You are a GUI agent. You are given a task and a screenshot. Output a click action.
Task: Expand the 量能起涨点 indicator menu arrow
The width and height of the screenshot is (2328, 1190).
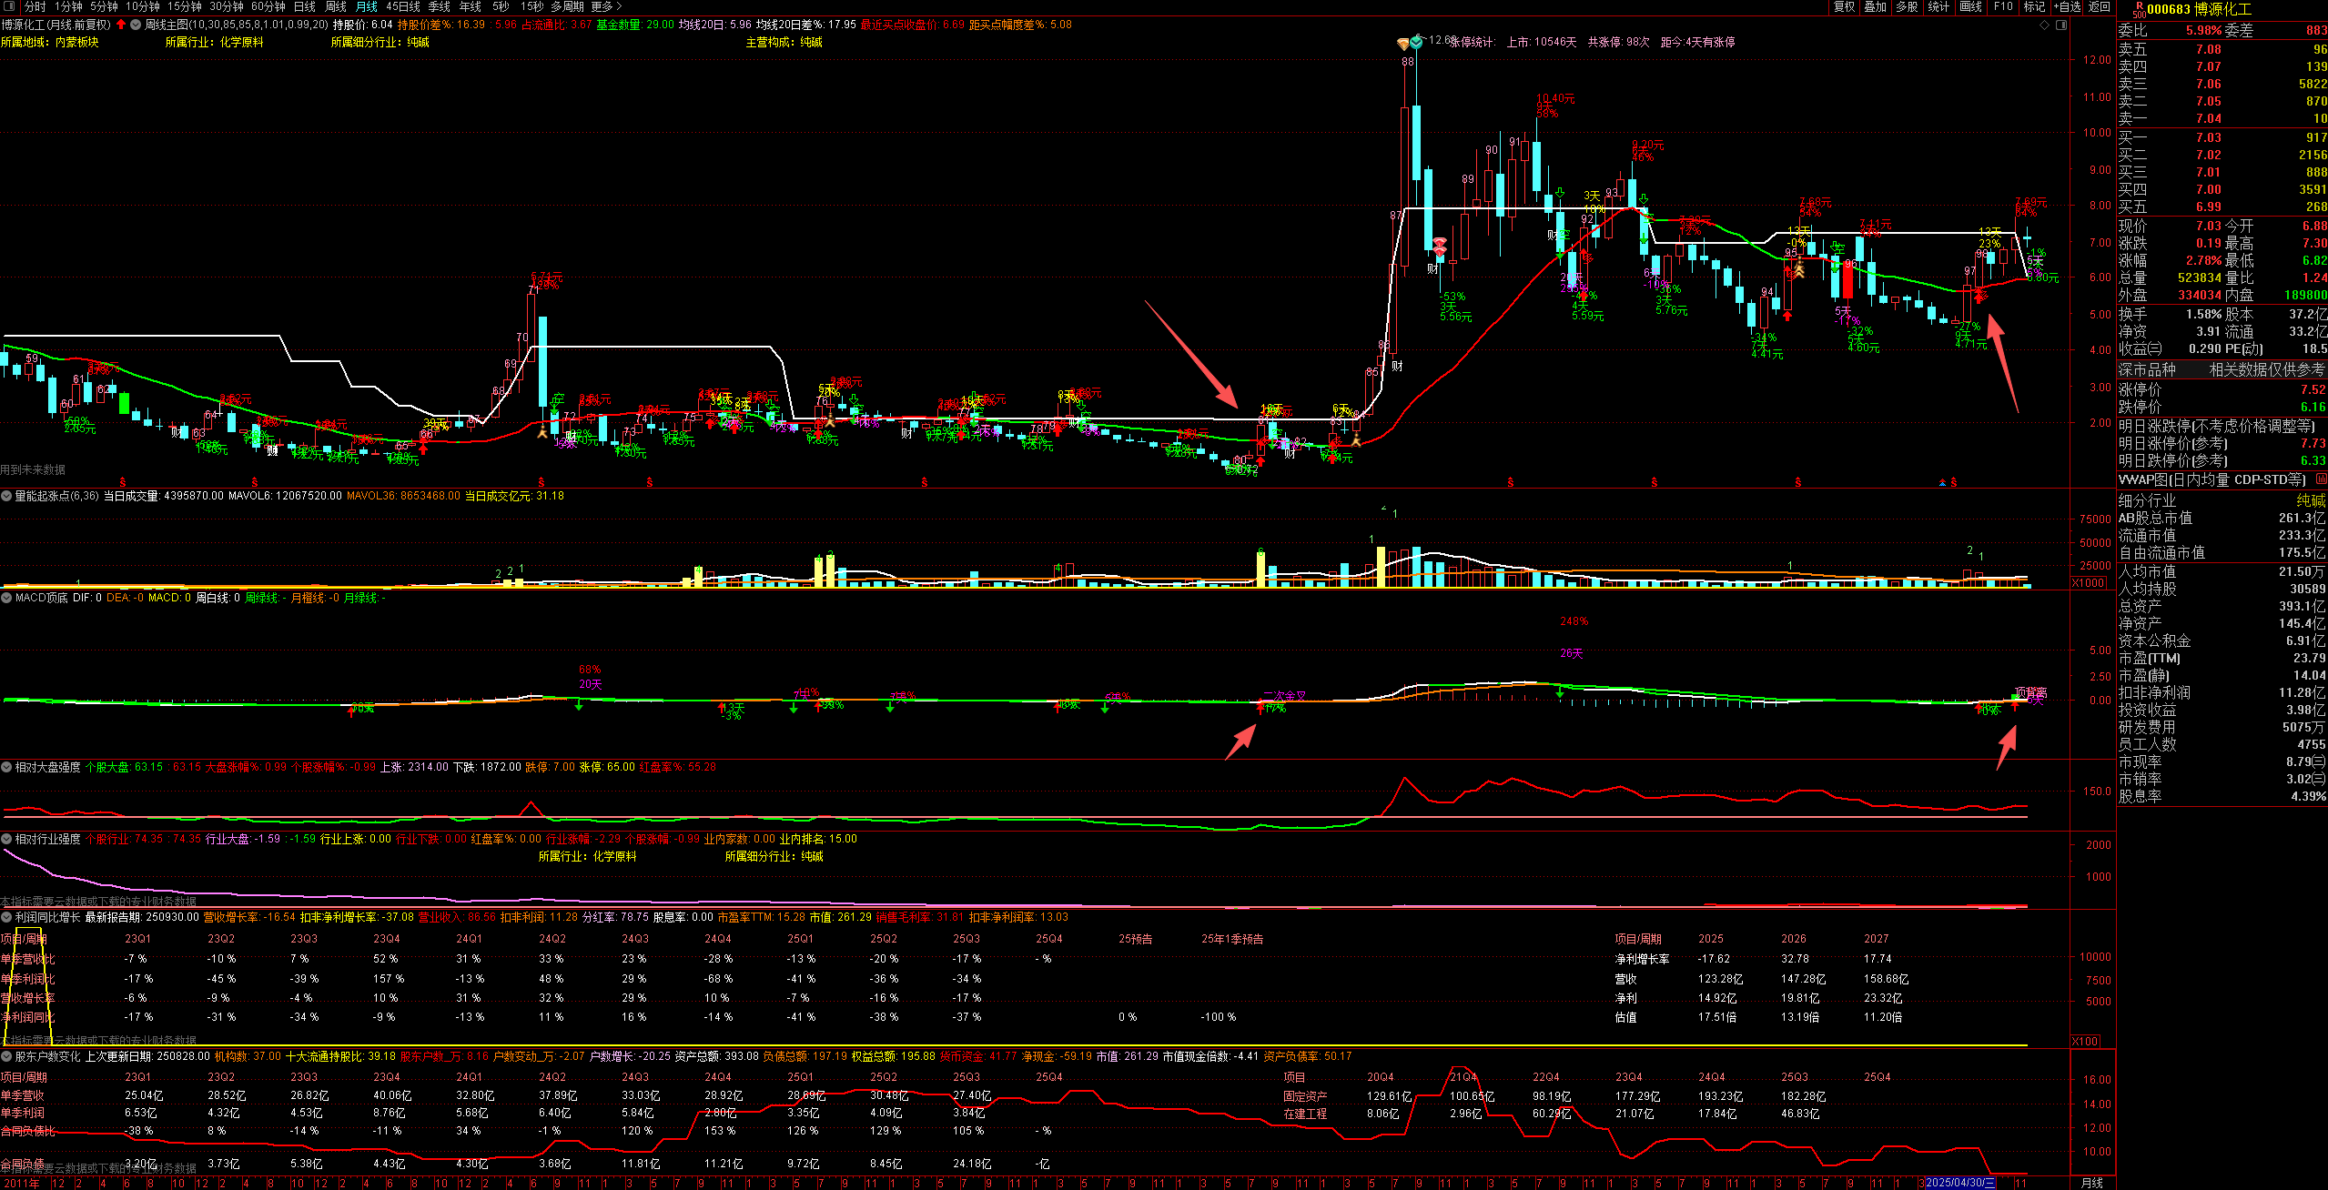pyautogui.click(x=6, y=496)
